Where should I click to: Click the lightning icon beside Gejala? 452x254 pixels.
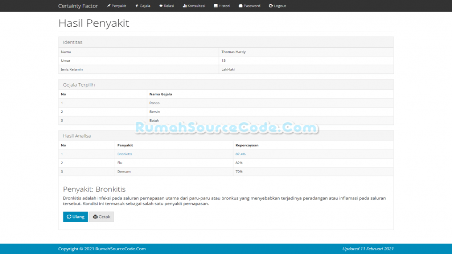click(x=137, y=6)
